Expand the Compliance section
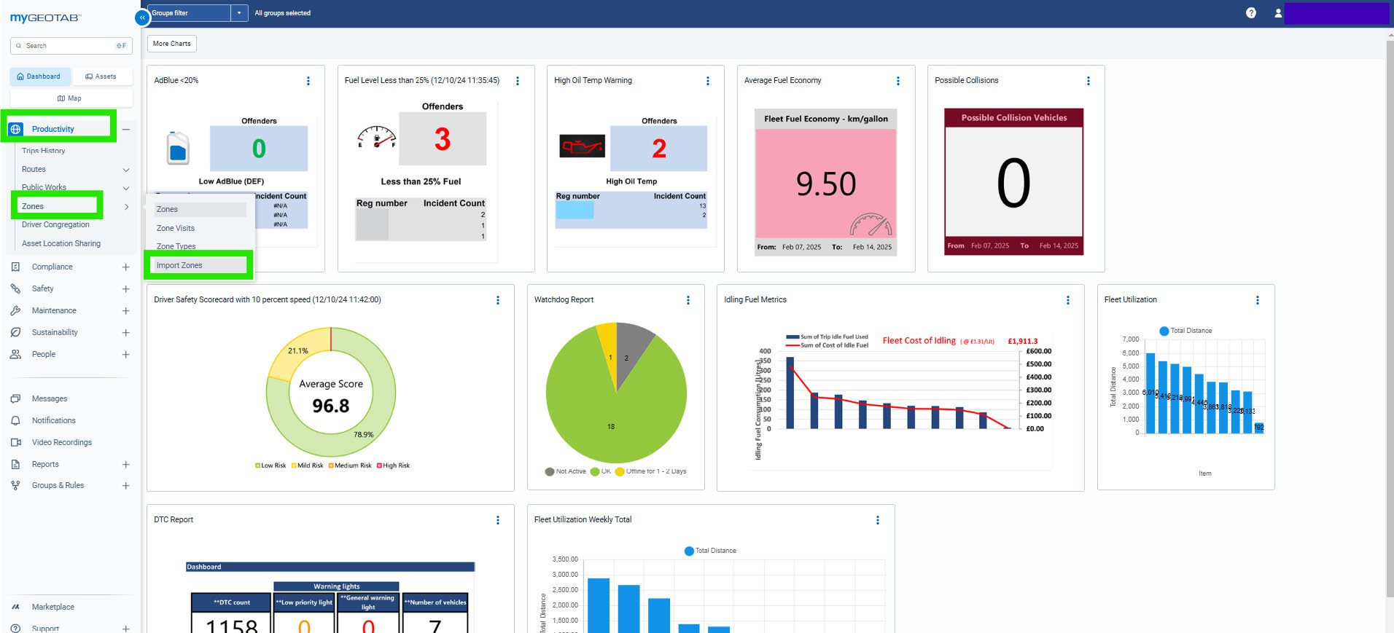 point(125,267)
